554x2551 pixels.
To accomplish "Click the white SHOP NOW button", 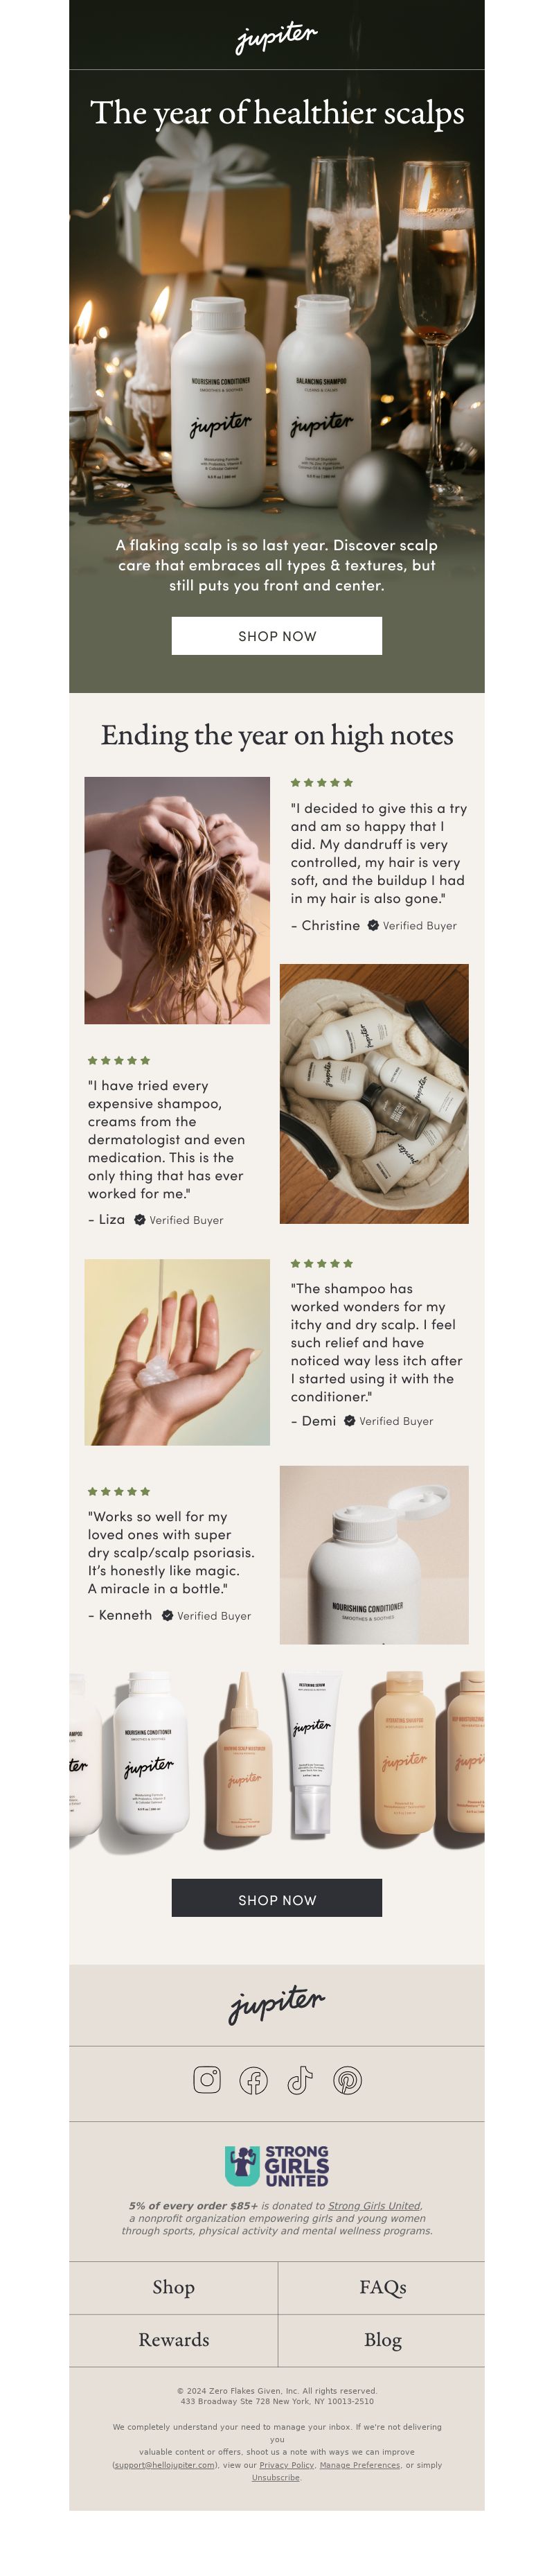I will coord(277,635).
